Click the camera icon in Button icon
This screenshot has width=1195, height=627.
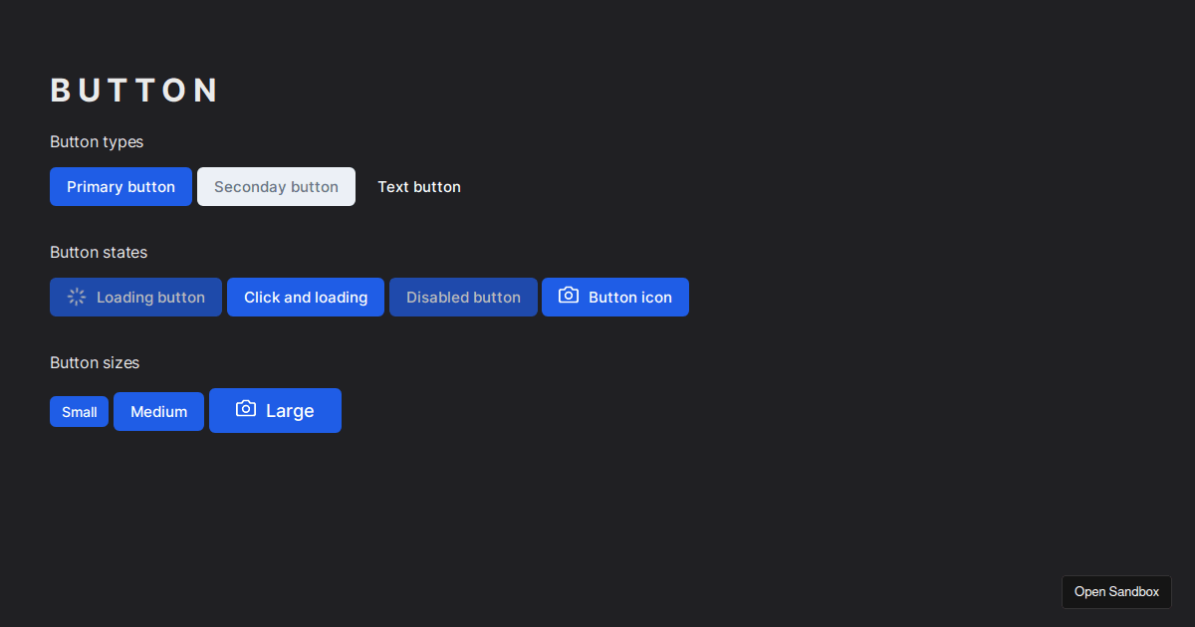coord(569,296)
